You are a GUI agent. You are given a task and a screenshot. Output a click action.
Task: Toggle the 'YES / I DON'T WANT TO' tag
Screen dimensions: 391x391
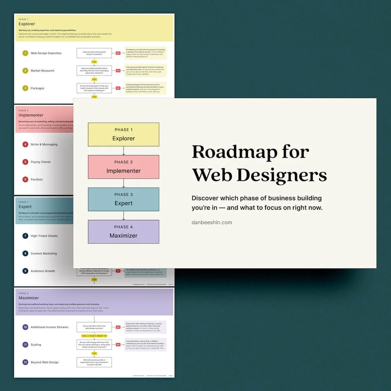[94, 336]
